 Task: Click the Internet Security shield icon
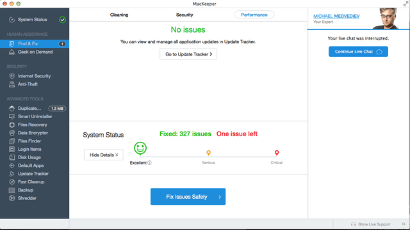coord(12,76)
